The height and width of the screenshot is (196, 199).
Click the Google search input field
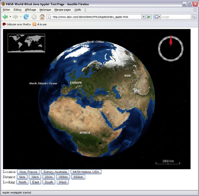click(176, 17)
